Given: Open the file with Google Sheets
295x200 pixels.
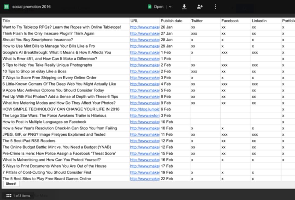Looking at the screenshot, I should pyautogui.click(x=158, y=7).
